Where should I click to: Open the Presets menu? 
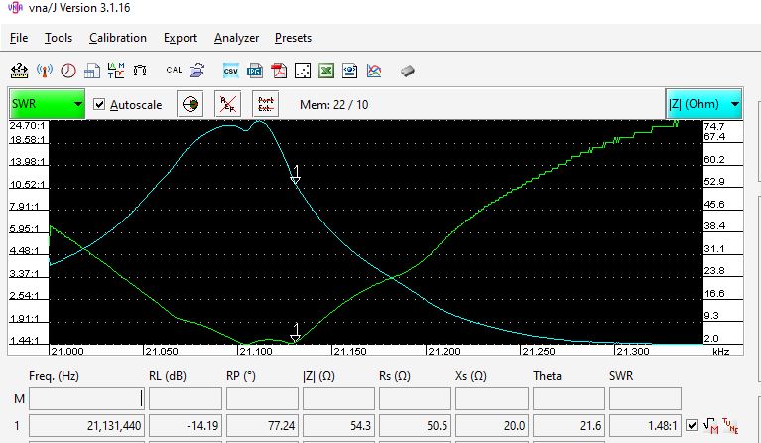[293, 38]
